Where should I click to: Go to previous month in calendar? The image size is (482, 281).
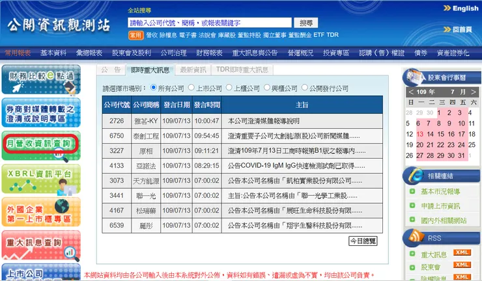click(411, 92)
